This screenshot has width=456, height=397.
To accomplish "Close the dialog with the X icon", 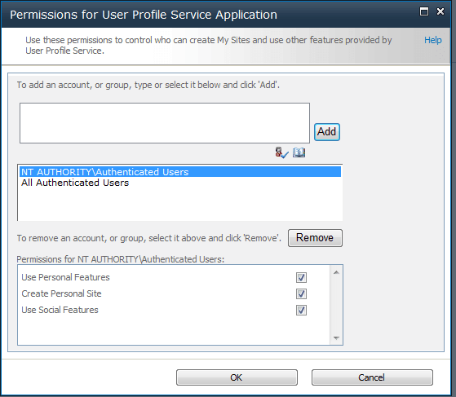I will (441, 11).
